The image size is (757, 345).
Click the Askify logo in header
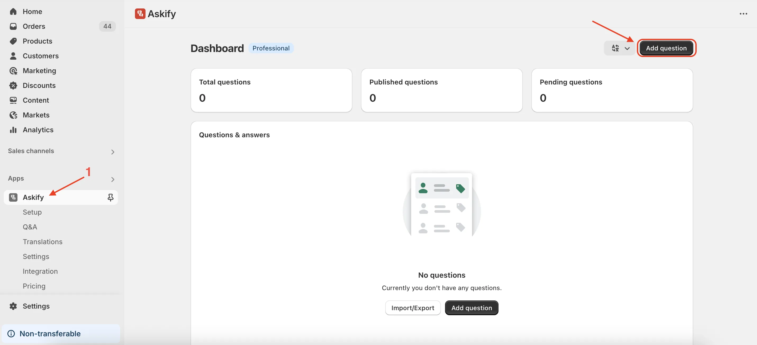coord(140,13)
